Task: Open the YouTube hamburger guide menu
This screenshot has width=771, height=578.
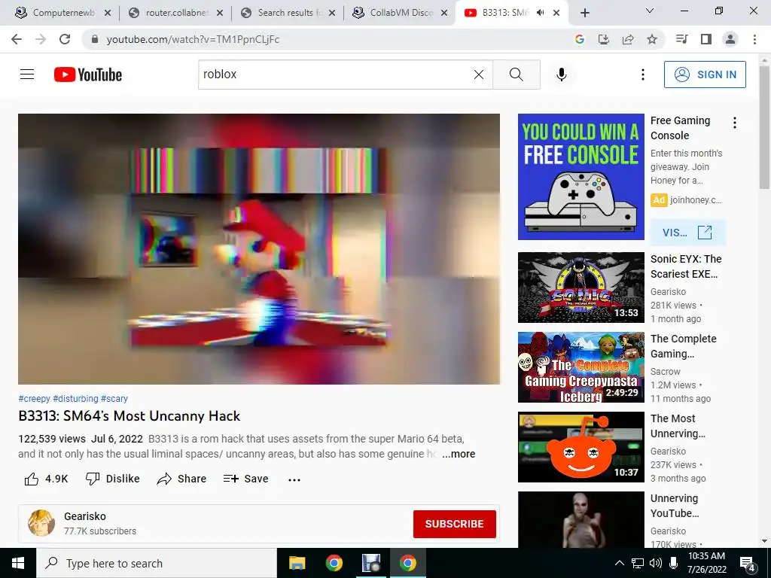Action: point(27,75)
